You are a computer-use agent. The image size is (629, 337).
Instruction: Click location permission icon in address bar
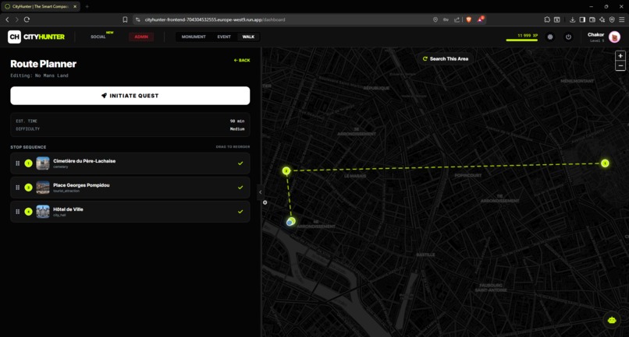(x=435, y=19)
